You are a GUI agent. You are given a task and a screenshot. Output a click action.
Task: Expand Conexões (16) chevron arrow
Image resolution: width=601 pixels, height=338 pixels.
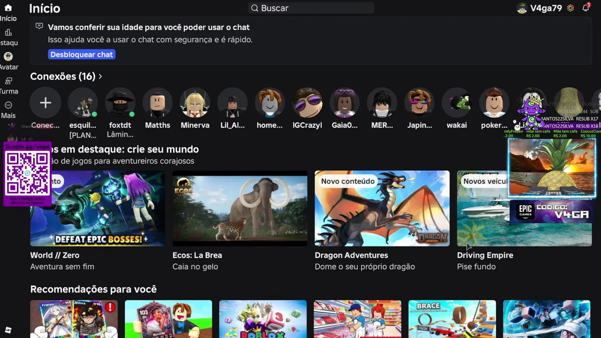click(100, 77)
